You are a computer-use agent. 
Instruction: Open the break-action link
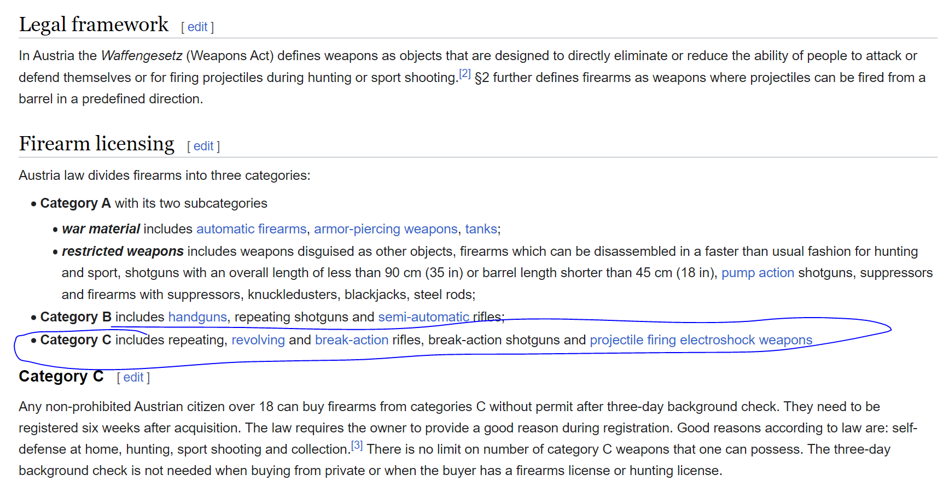(x=352, y=340)
